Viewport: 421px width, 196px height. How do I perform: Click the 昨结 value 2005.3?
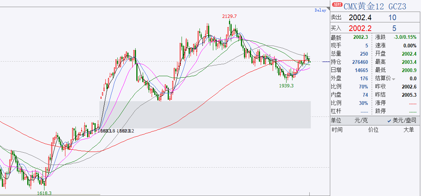pyautogui.click(x=409, y=95)
